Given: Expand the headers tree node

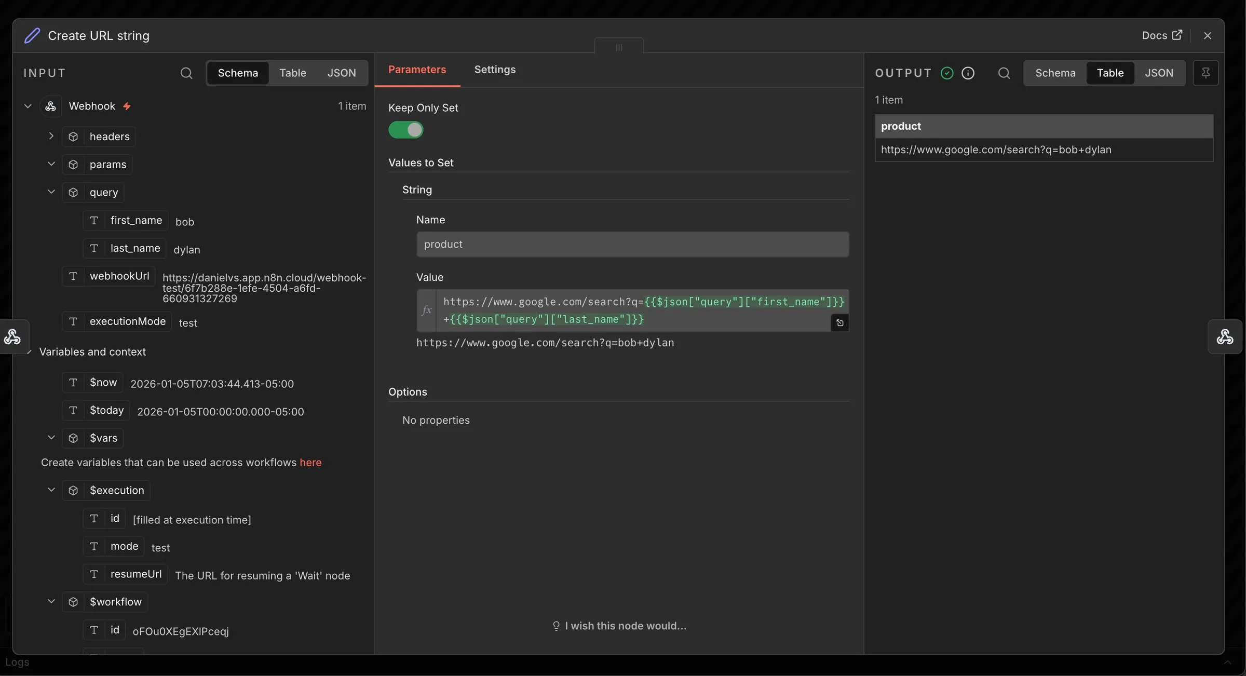Looking at the screenshot, I should 51,136.
